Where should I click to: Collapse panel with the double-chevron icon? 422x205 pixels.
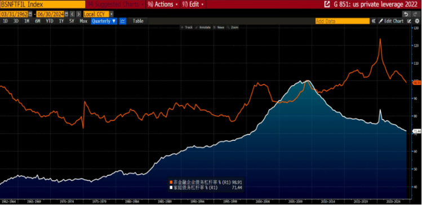pos(374,21)
